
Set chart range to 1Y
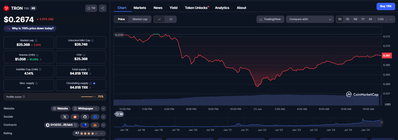tap(363, 19)
